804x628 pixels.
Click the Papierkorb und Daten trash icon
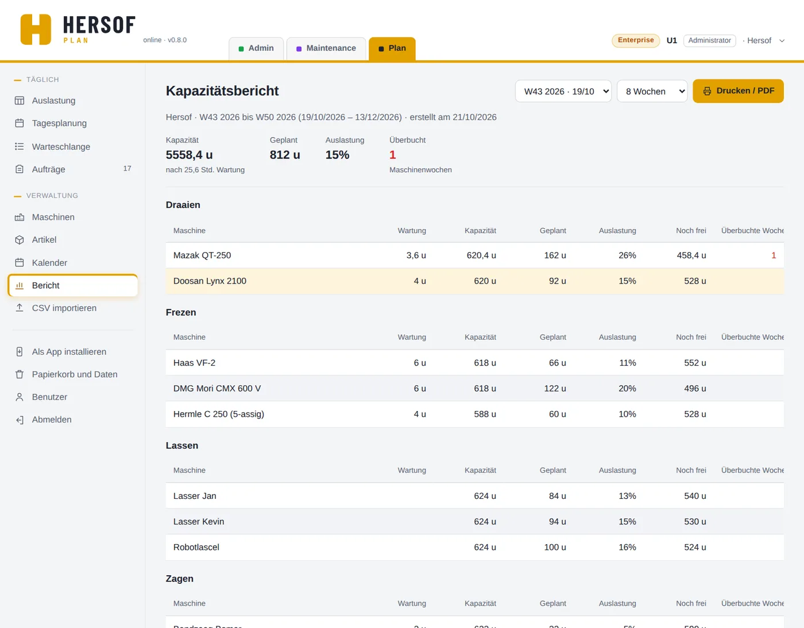click(x=20, y=374)
